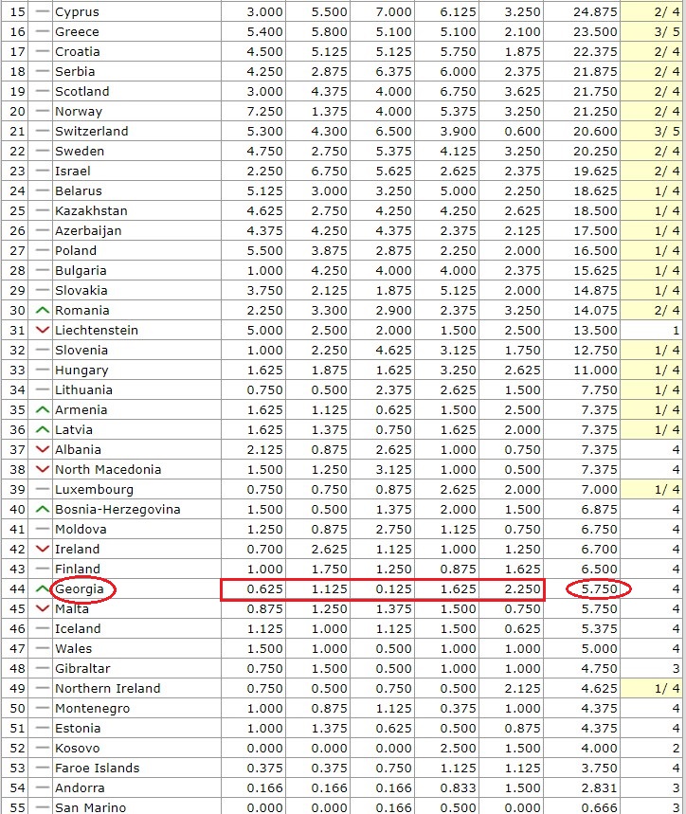Click the country name Finland
Screen dimensions: 686x814
click(78, 569)
